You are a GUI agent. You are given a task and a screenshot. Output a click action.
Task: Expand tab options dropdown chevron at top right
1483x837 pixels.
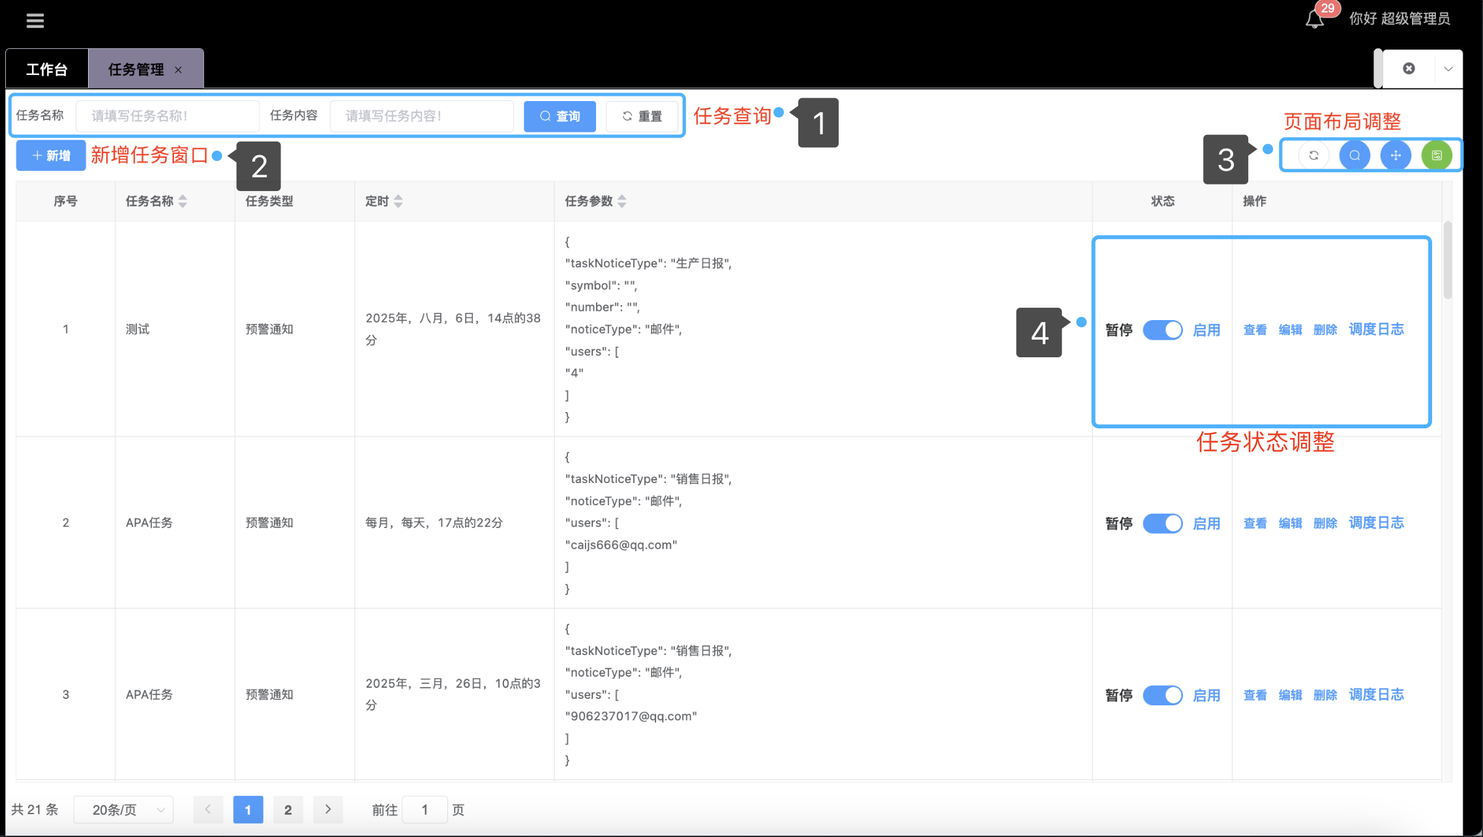pyautogui.click(x=1448, y=68)
